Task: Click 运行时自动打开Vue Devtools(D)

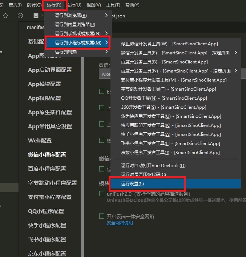Action: [153, 166]
